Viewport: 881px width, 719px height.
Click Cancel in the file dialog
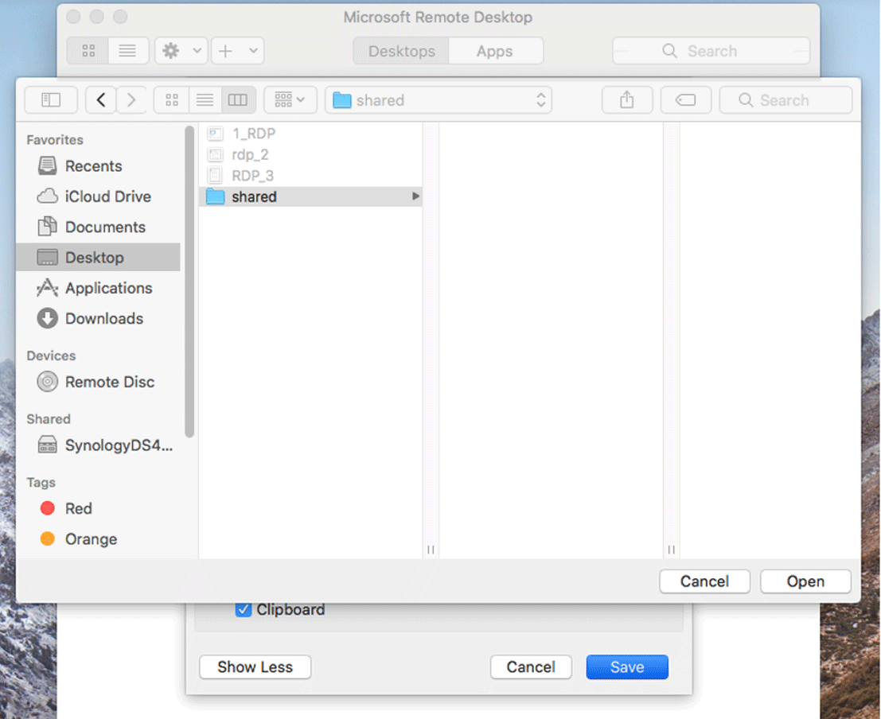704,581
